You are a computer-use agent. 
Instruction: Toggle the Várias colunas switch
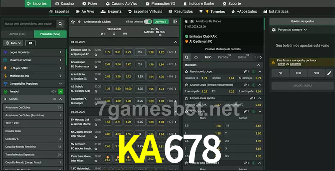tap(148, 22)
